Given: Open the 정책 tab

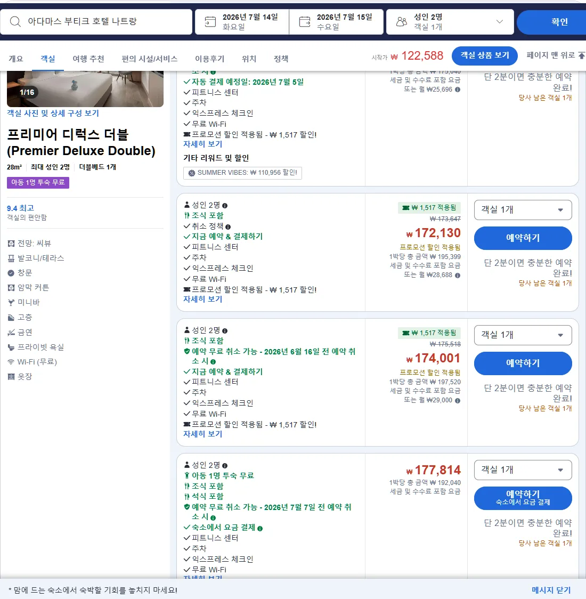Looking at the screenshot, I should (x=281, y=59).
